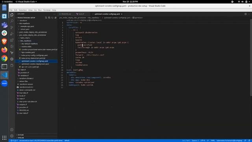
Task: Click the Activities button in top bar
Action: (x=7, y=2)
